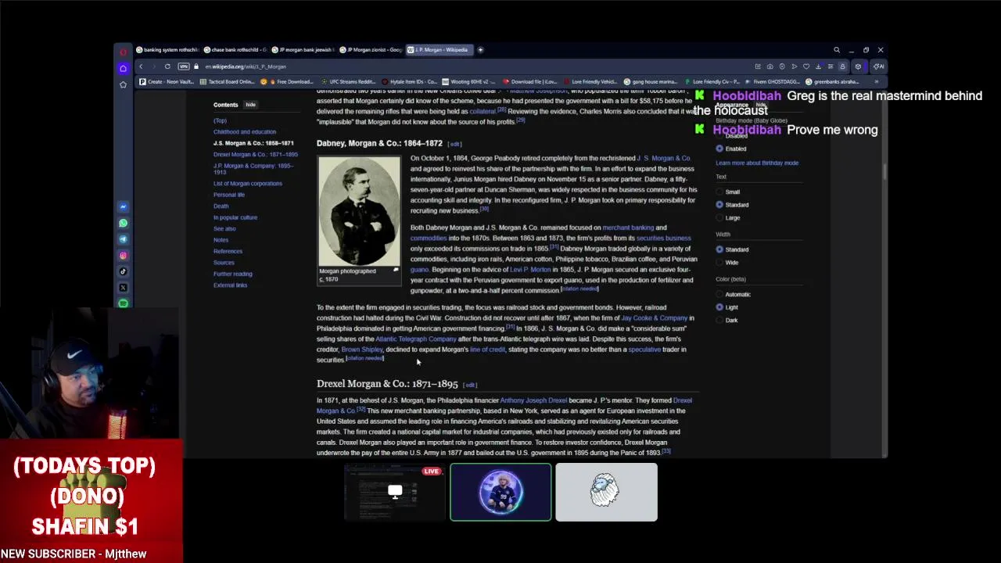Image resolution: width=1001 pixels, height=563 pixels.
Task: Select the LIVE screen-share thumbnail
Action: pos(394,493)
